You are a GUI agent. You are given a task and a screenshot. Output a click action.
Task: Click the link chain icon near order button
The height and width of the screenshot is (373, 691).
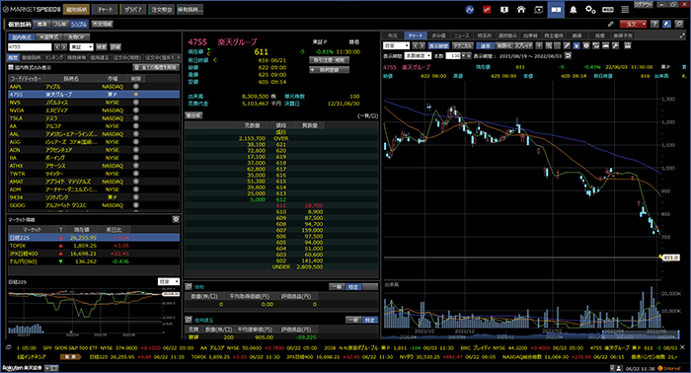pyautogui.click(x=611, y=24)
